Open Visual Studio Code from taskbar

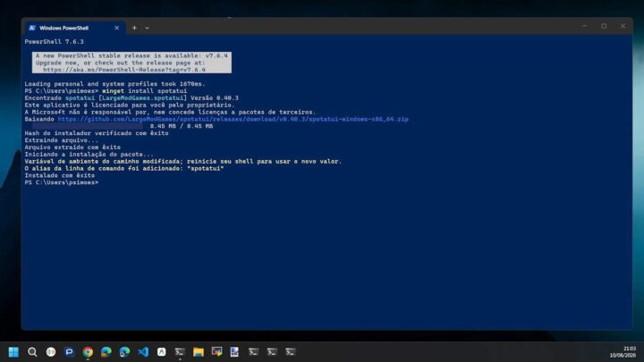pos(143,352)
